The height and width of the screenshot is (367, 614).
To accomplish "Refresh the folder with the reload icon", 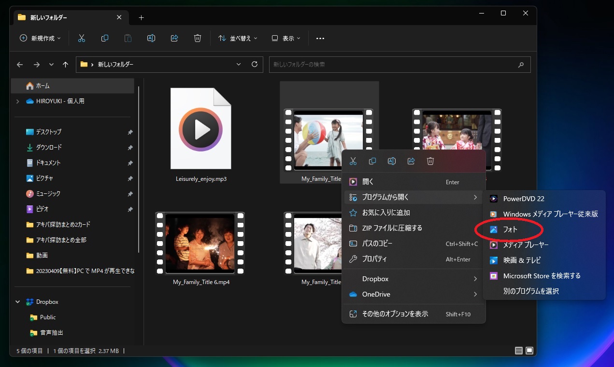I will [255, 64].
